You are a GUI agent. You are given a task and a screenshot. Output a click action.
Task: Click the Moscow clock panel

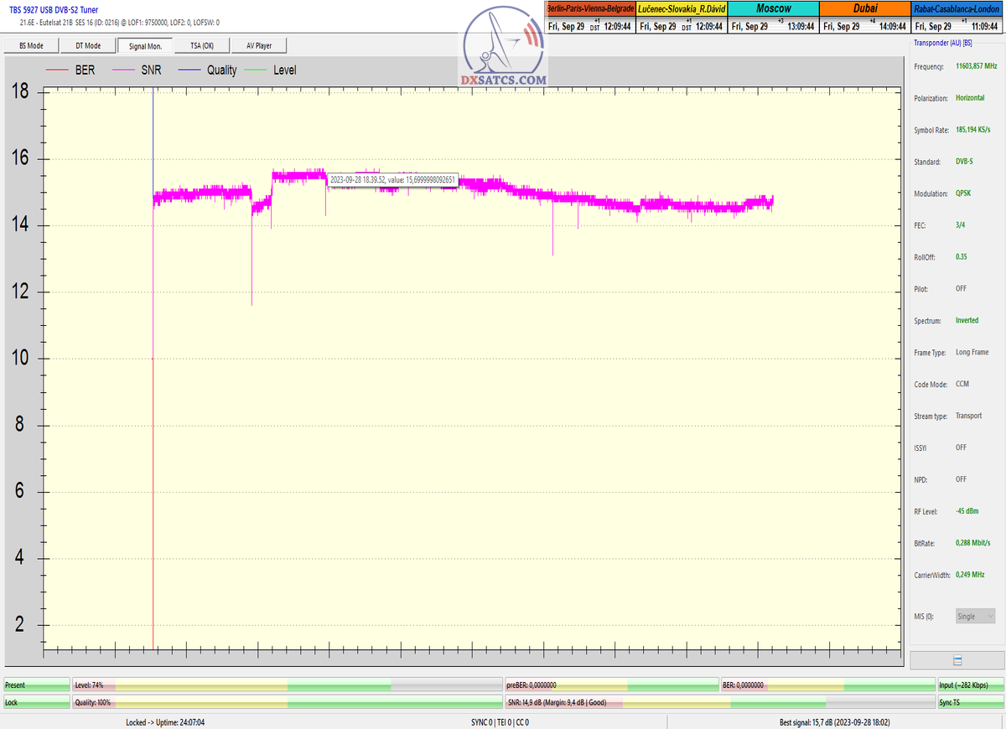[x=773, y=17]
